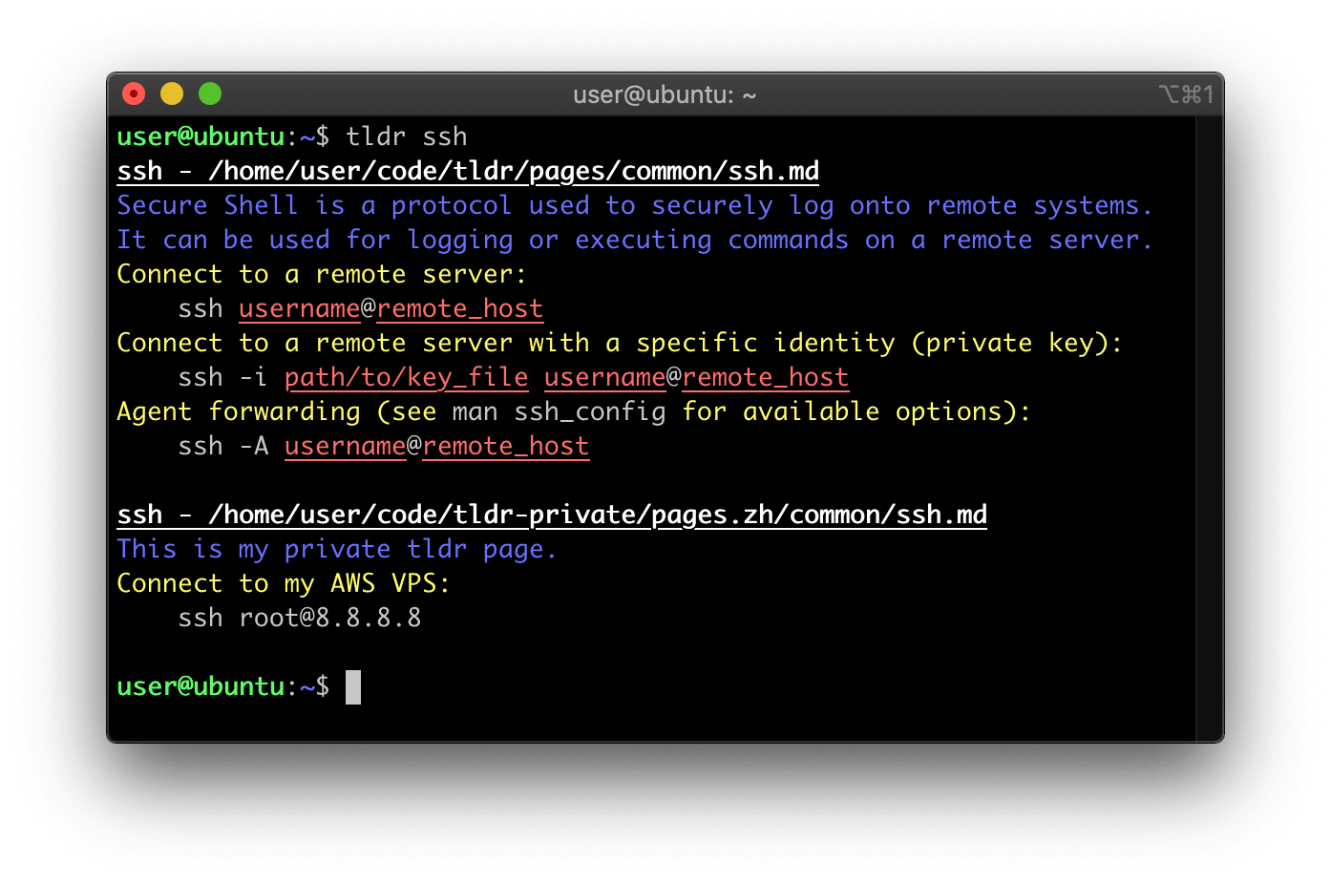The width and height of the screenshot is (1331, 884).
Task: Click 'username' in the ssh -i example
Action: (x=605, y=378)
